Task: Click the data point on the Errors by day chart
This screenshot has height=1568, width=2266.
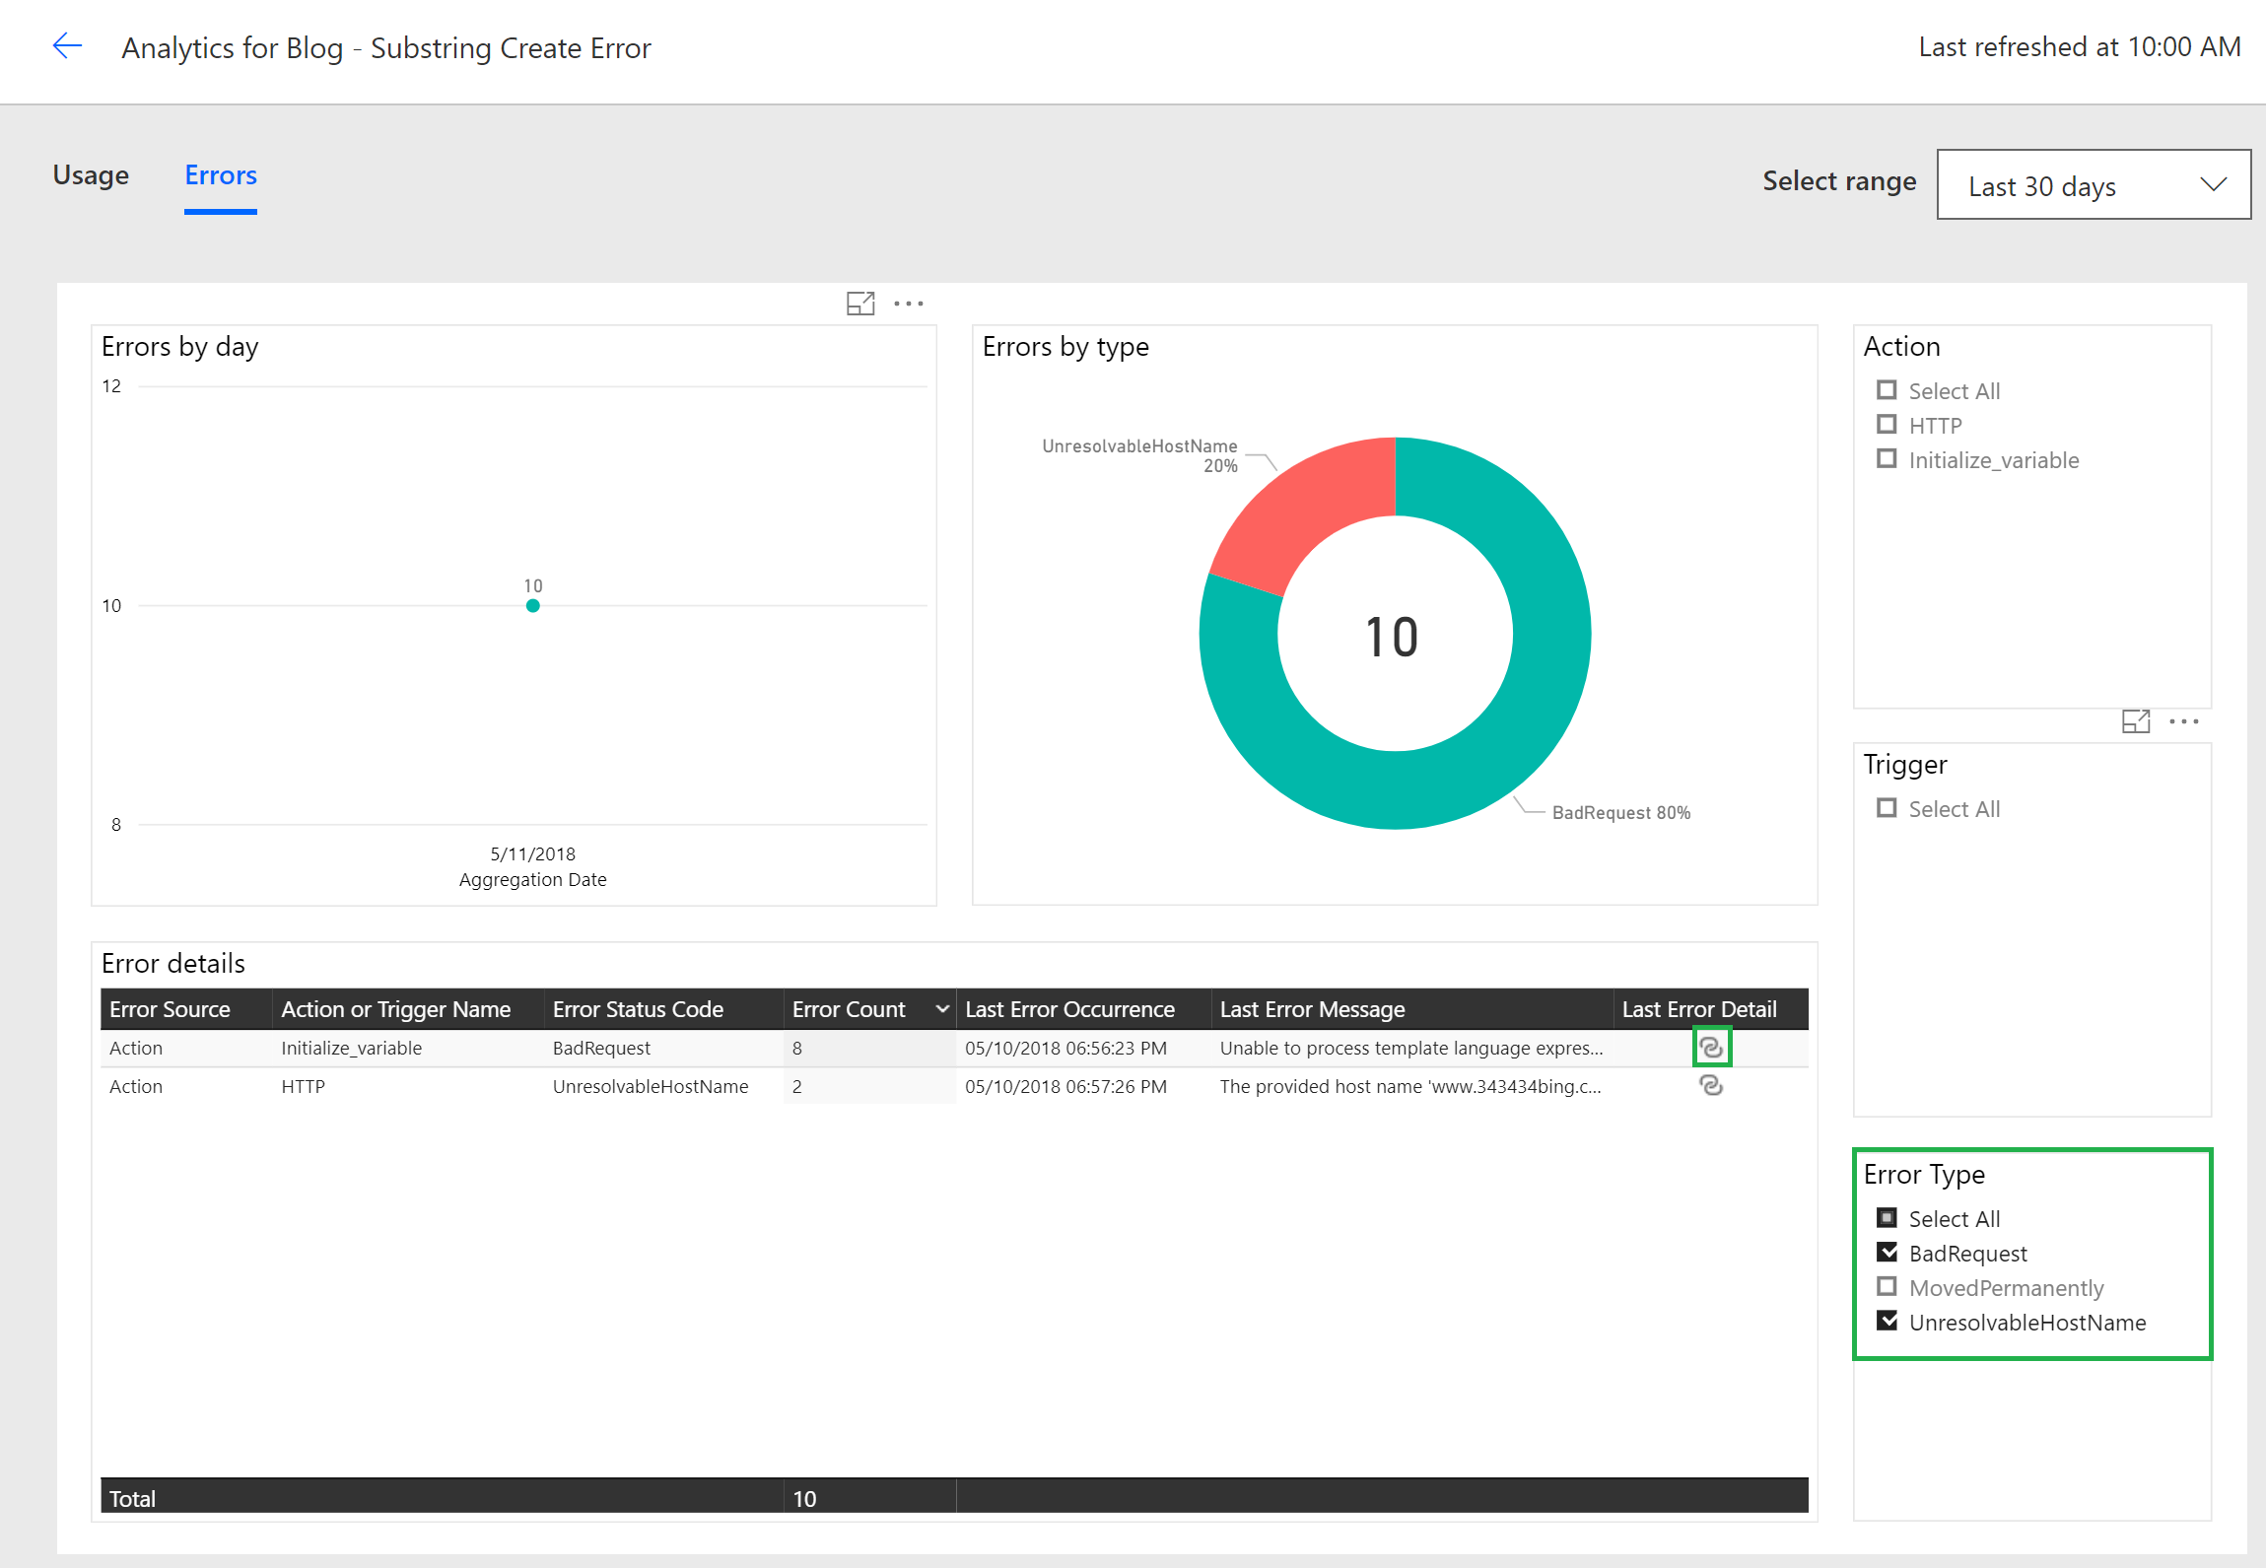Action: click(x=532, y=604)
